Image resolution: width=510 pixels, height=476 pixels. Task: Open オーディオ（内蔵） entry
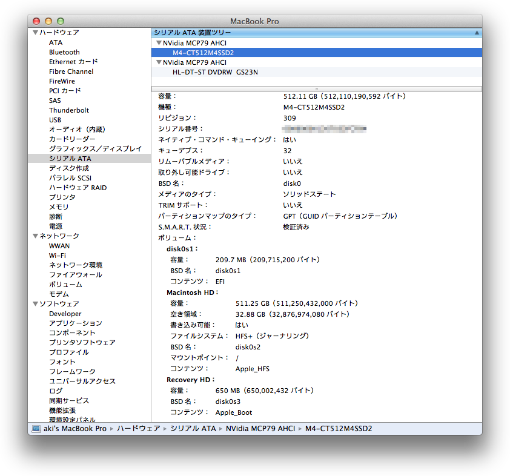pyautogui.click(x=77, y=130)
